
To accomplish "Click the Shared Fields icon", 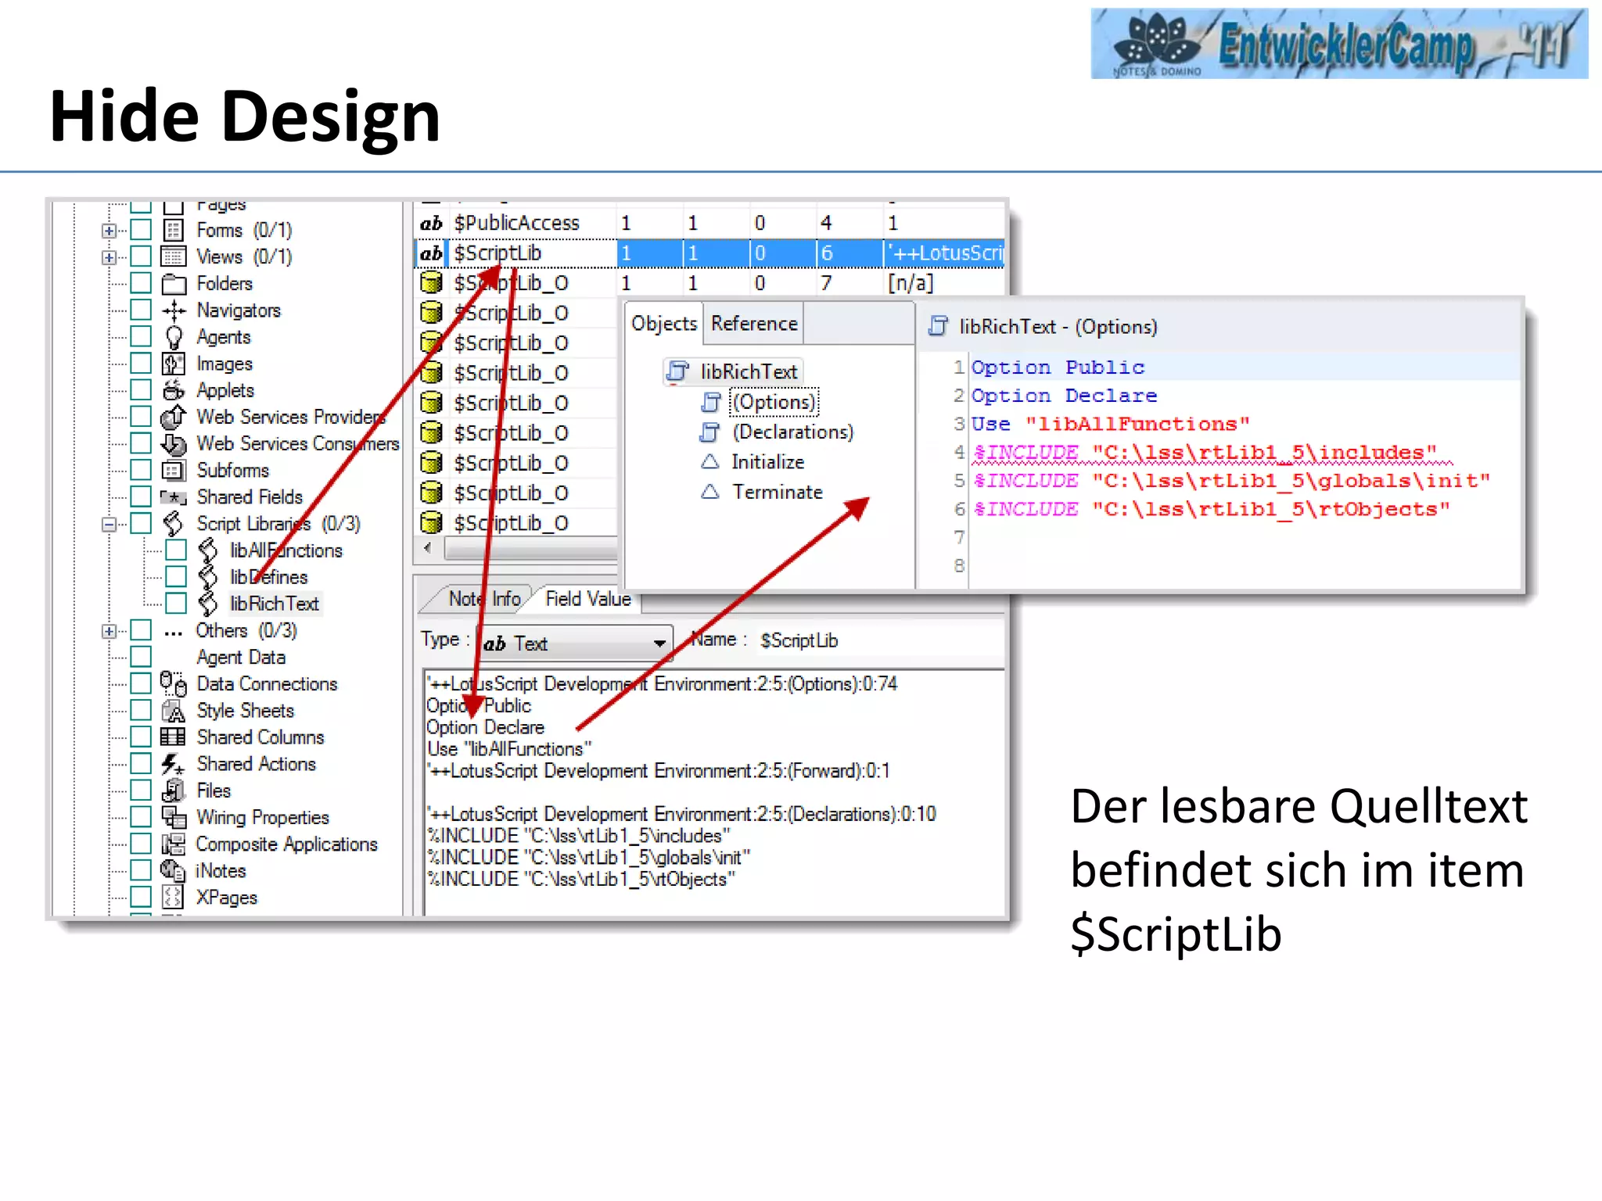I will (174, 497).
